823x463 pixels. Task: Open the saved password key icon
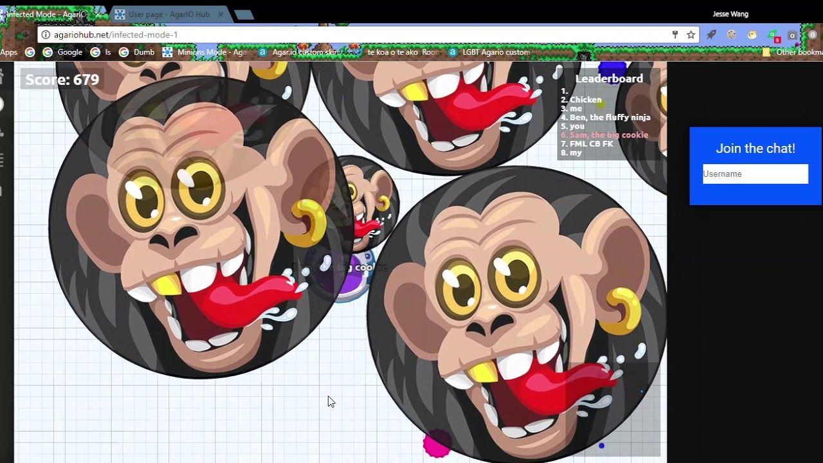[x=674, y=35]
